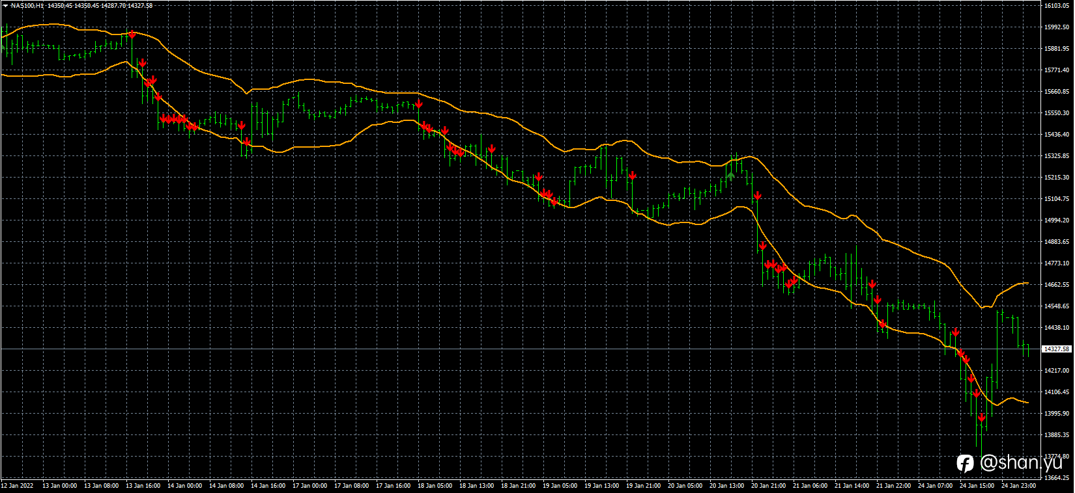This screenshot has height=493, width=1075.
Task: Click the 14 Jan 00:00 time label
Action: (x=184, y=485)
